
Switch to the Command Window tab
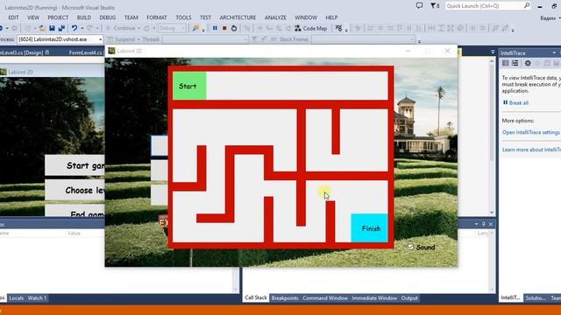325,297
